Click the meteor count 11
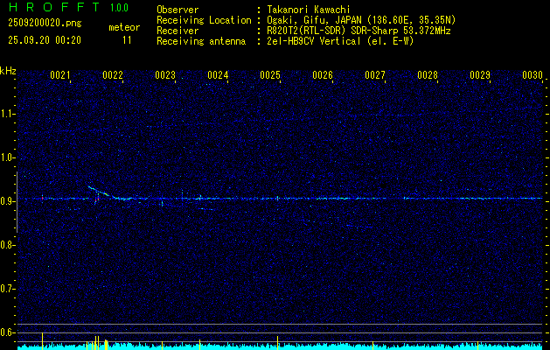The height and width of the screenshot is (350, 550). point(127,40)
